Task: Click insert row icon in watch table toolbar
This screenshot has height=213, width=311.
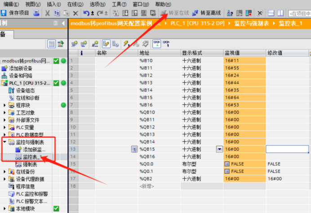Action: tap(74, 44)
